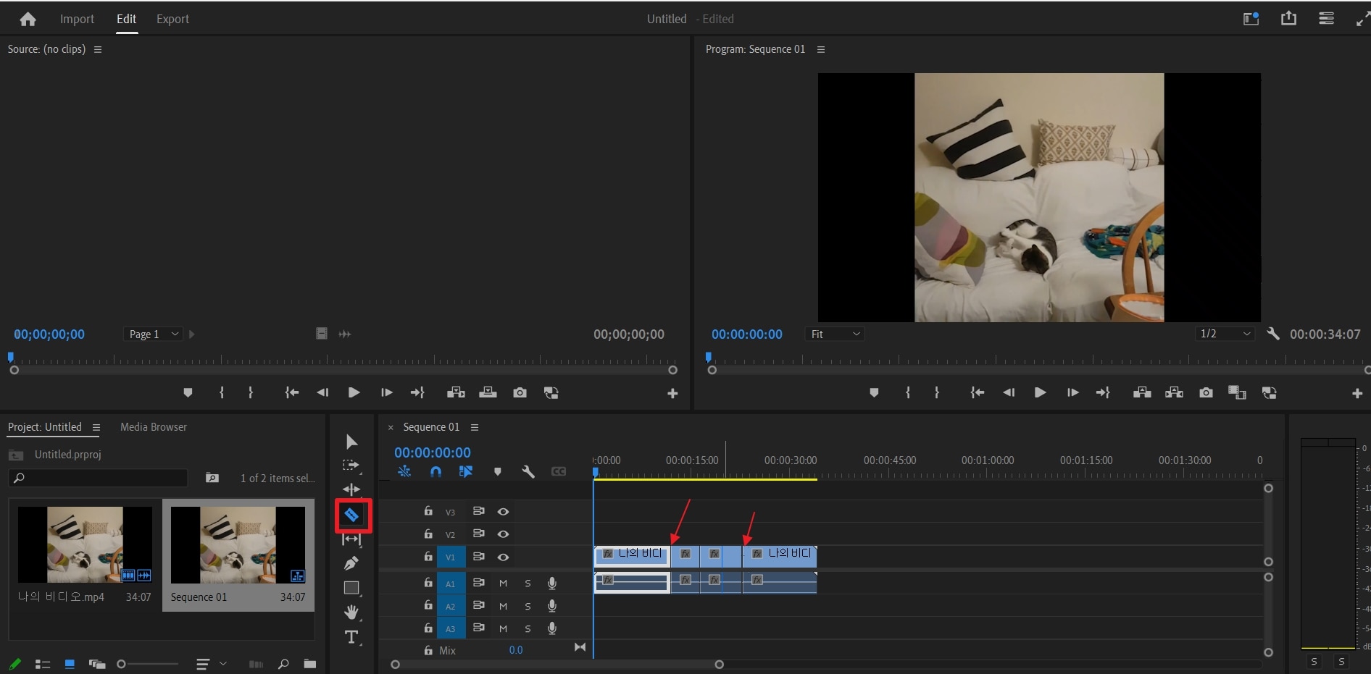The image size is (1371, 674).
Task: Click Extract button in Program monitor
Action: coord(1174,392)
